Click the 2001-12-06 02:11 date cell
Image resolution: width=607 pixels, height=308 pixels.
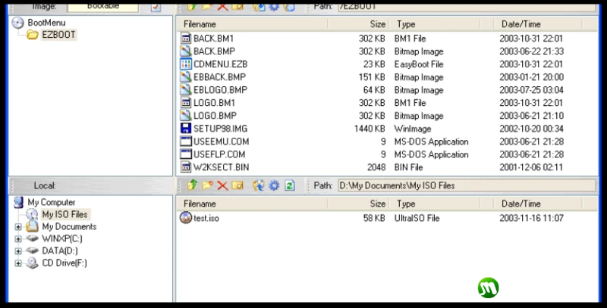(531, 167)
